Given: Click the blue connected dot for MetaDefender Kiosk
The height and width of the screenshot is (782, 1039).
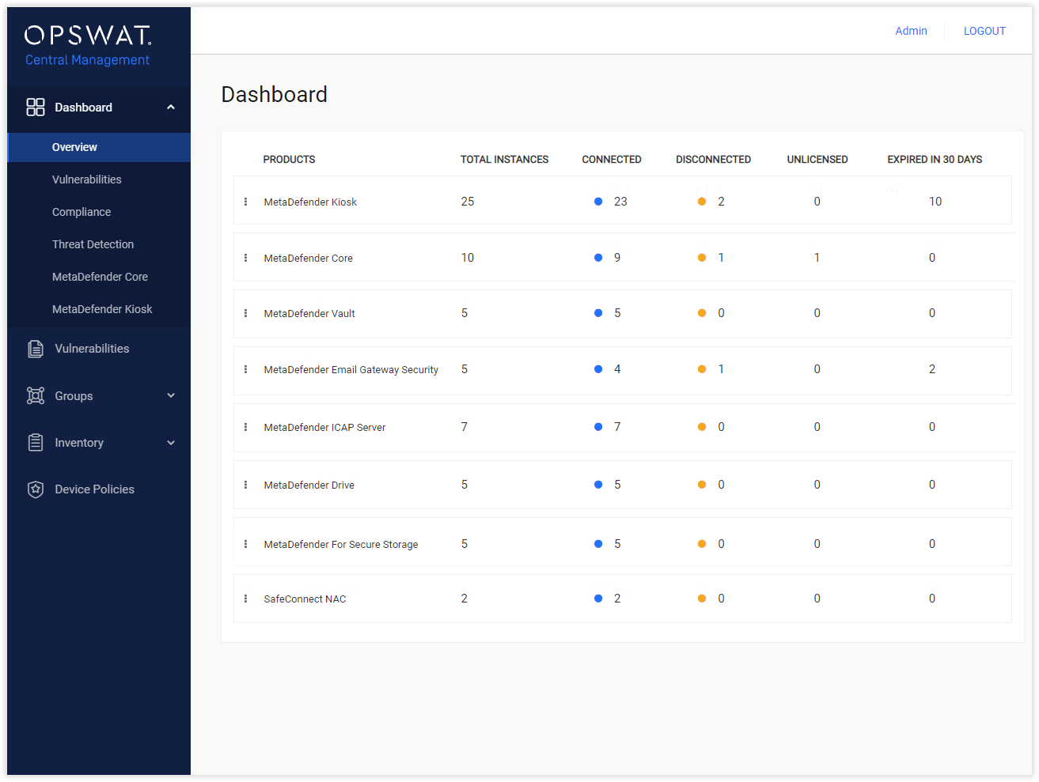Looking at the screenshot, I should tap(598, 202).
